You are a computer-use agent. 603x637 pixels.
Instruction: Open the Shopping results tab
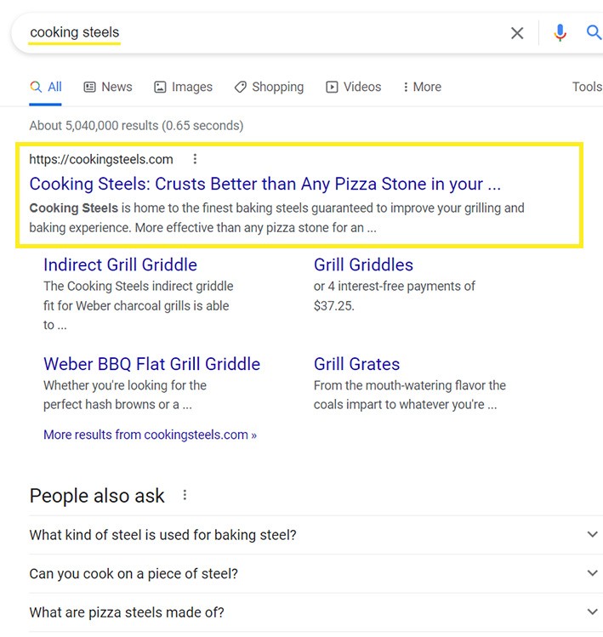269,87
